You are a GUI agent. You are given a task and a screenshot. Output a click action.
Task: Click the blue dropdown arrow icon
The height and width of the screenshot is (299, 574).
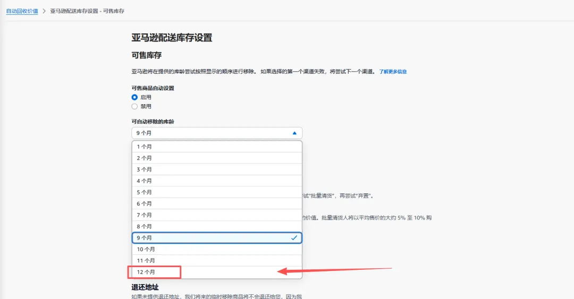(x=294, y=133)
